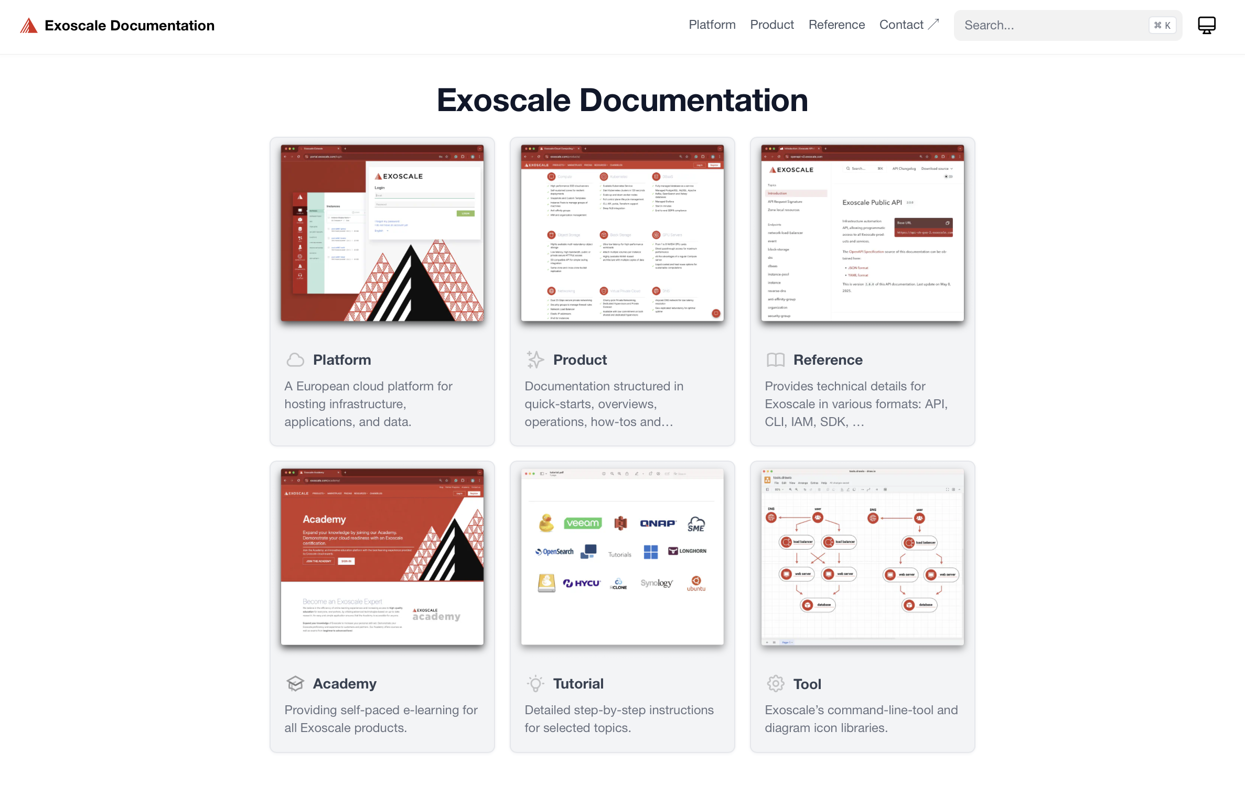Open the Contact external link
Viewport: 1245px width, 786px height.
pyautogui.click(x=909, y=25)
